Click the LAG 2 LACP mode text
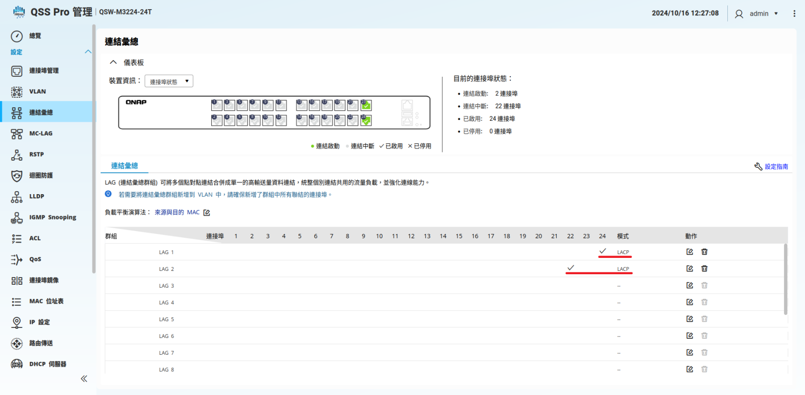This screenshot has height=395, width=805. click(x=623, y=269)
